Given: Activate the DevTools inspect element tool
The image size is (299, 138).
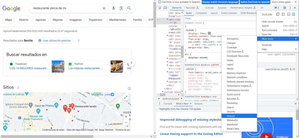Looking at the screenshot, I should point(160,8).
